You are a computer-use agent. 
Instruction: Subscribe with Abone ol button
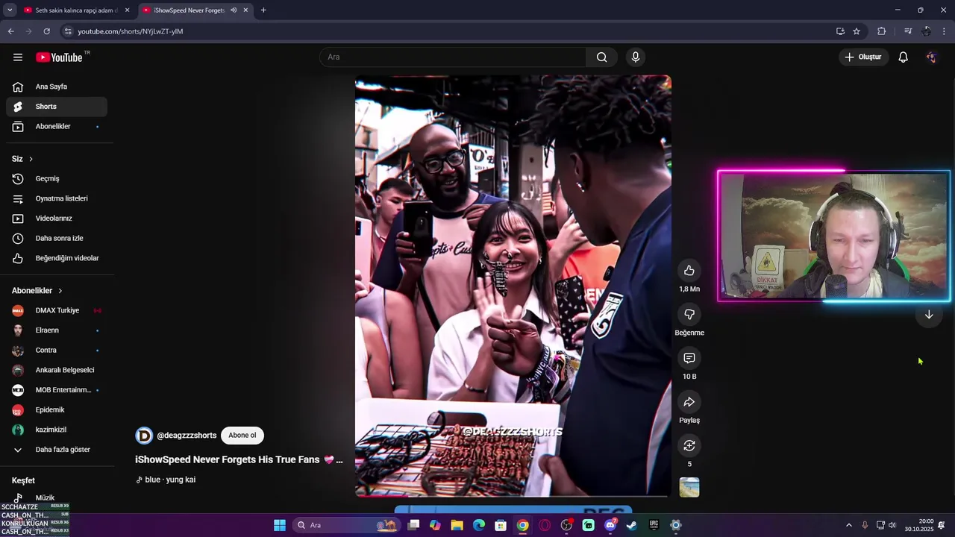242,436
